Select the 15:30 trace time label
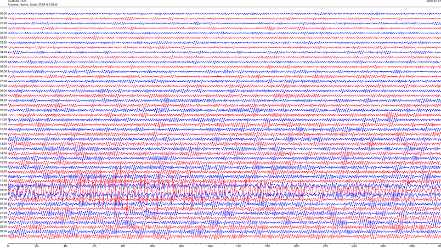This screenshot has height=248, width=441. click(x=4, y=162)
